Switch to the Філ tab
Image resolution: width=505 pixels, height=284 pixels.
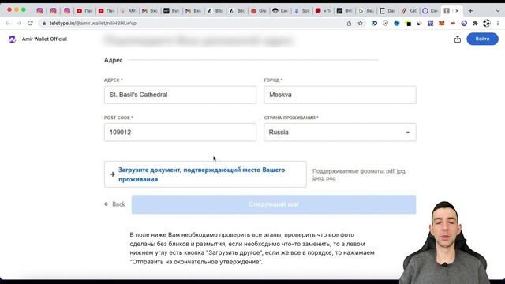tap(345, 10)
